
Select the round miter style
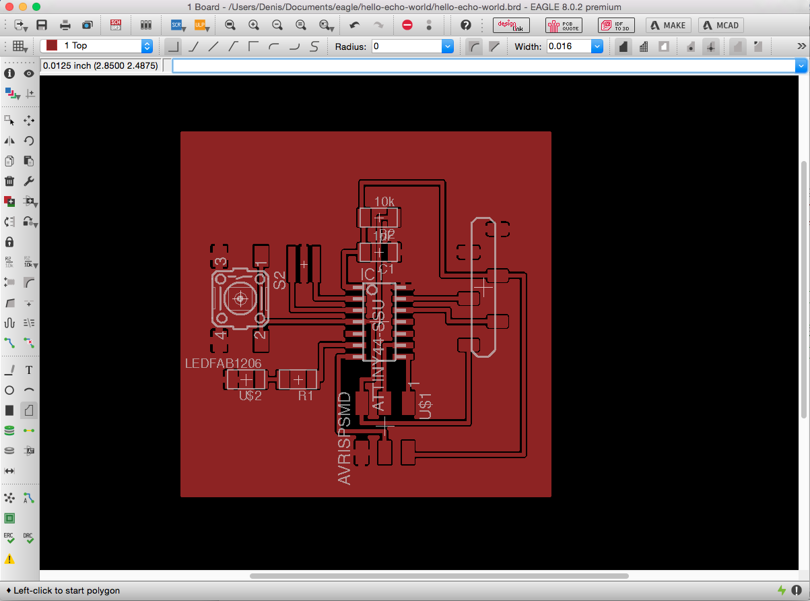(475, 46)
